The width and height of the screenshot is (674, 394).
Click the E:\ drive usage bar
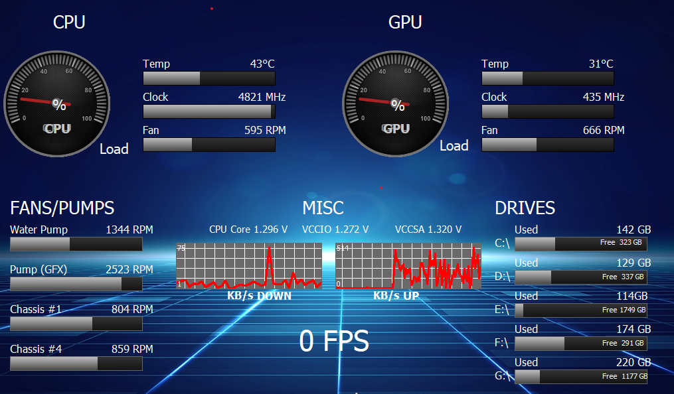580,310
